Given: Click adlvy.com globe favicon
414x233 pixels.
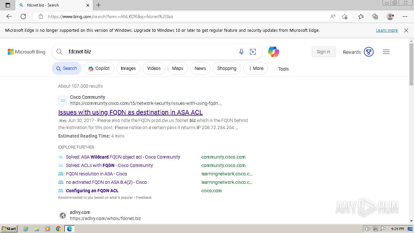Looking at the screenshot, I should (63, 216).
